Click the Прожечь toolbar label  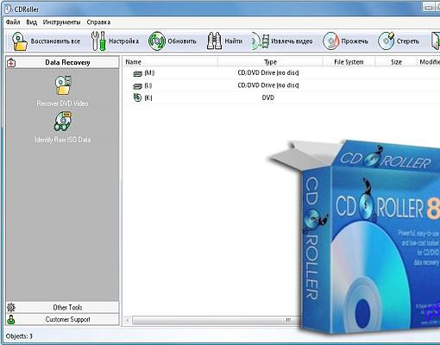pyautogui.click(x=355, y=41)
